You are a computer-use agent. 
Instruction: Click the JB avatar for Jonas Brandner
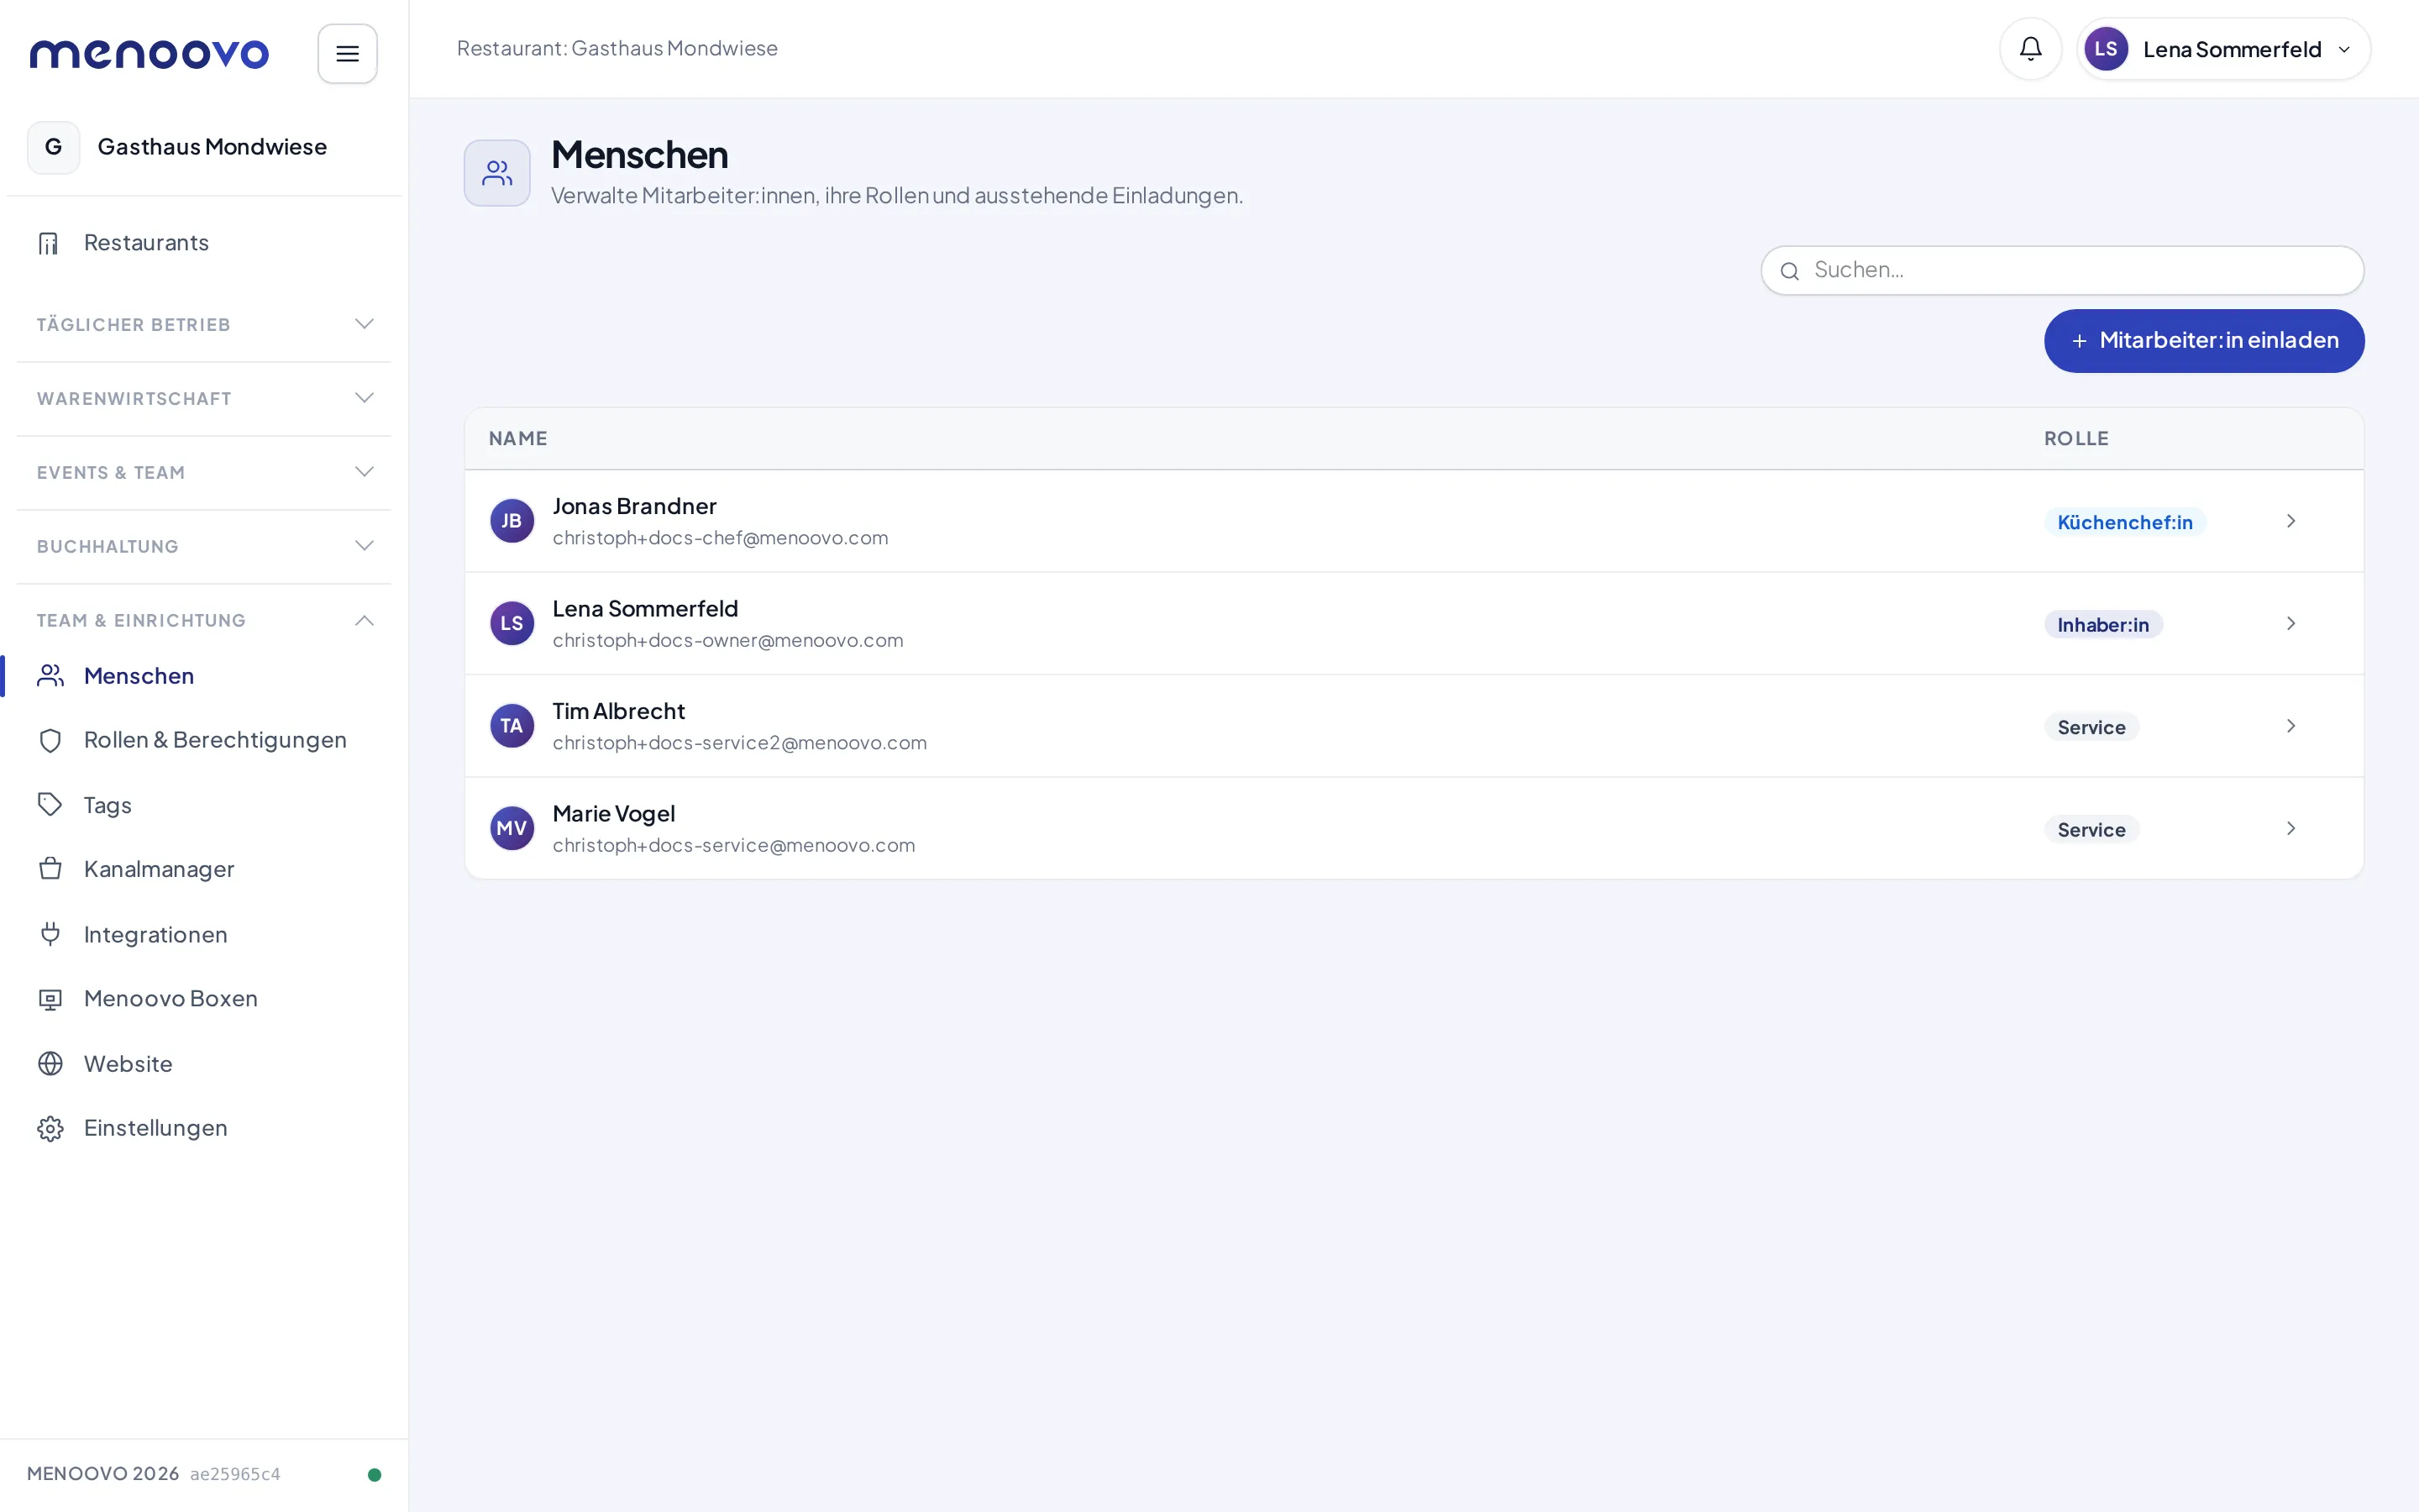(x=512, y=521)
